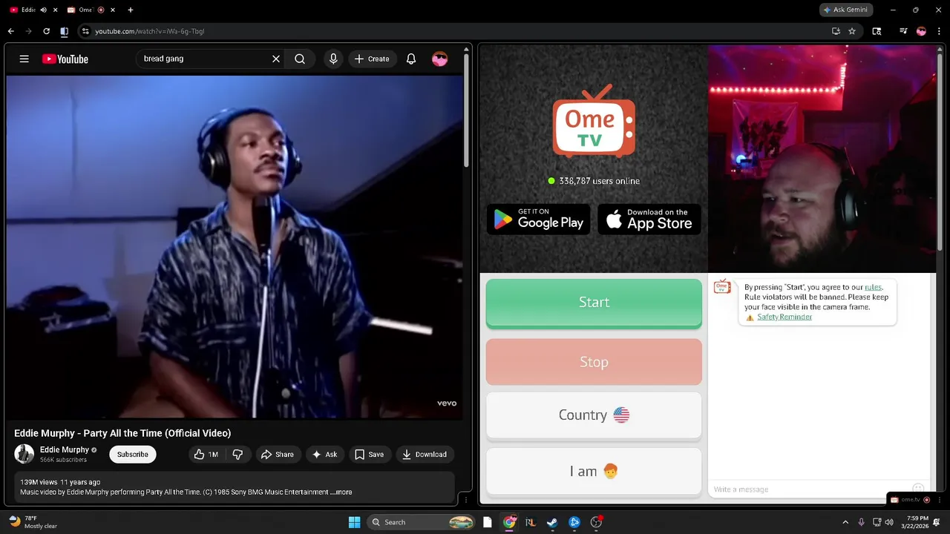Close the Eddie YouTube tab
Image resolution: width=950 pixels, height=534 pixels.
(55, 10)
